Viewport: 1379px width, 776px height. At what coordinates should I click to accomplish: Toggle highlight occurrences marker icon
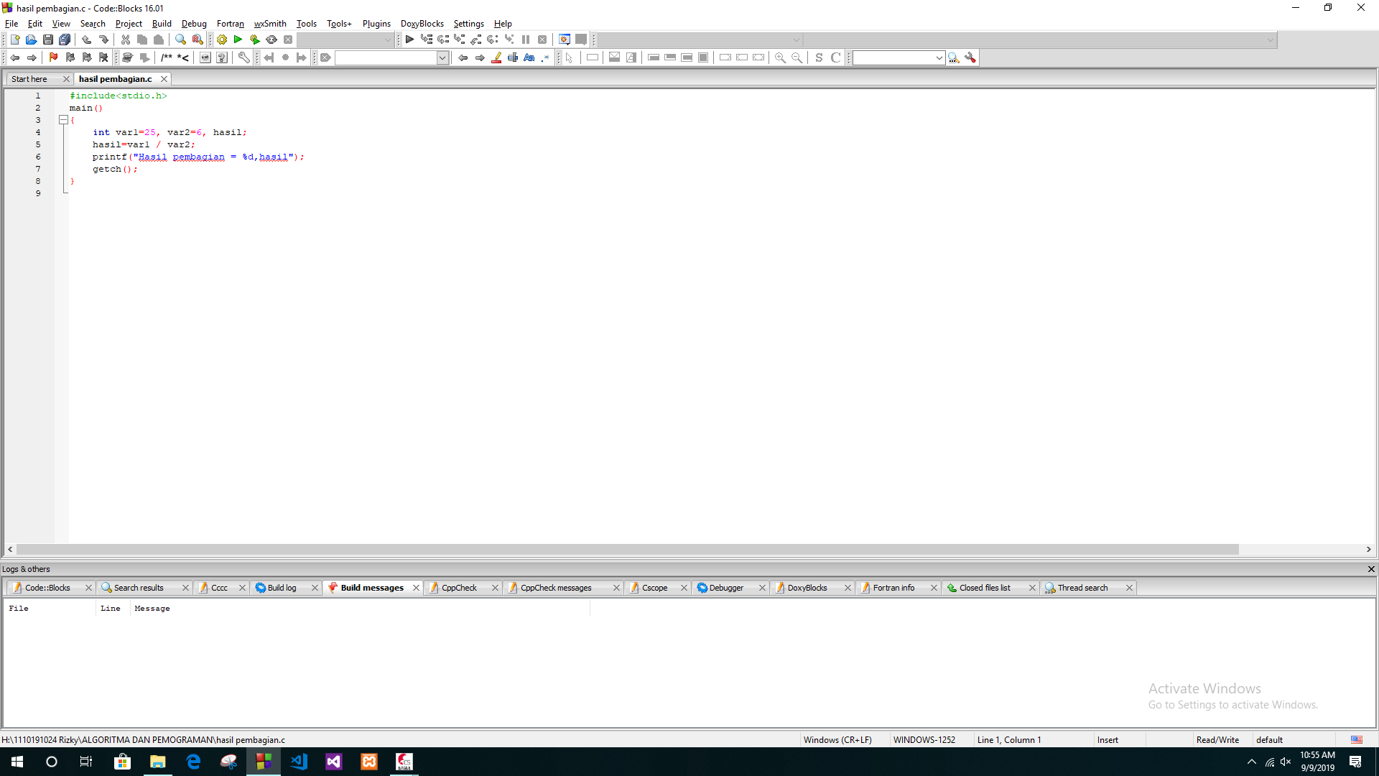point(496,57)
